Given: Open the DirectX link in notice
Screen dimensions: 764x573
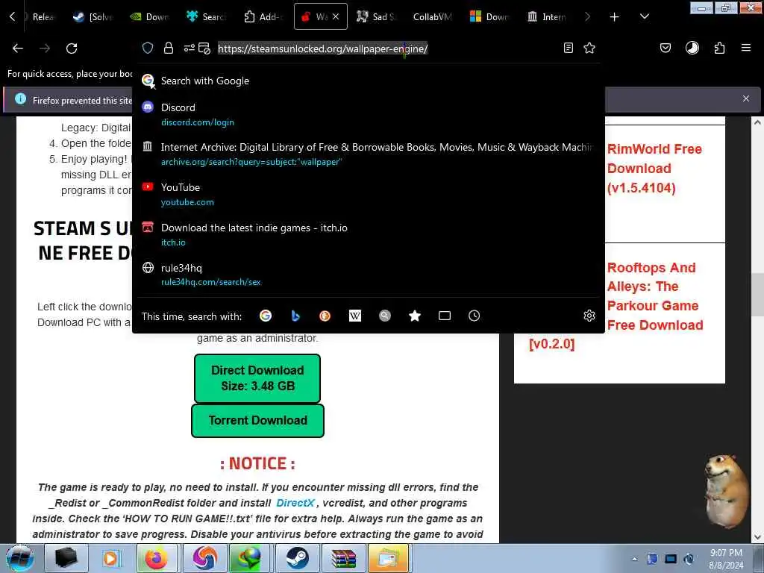Looking at the screenshot, I should point(295,503).
